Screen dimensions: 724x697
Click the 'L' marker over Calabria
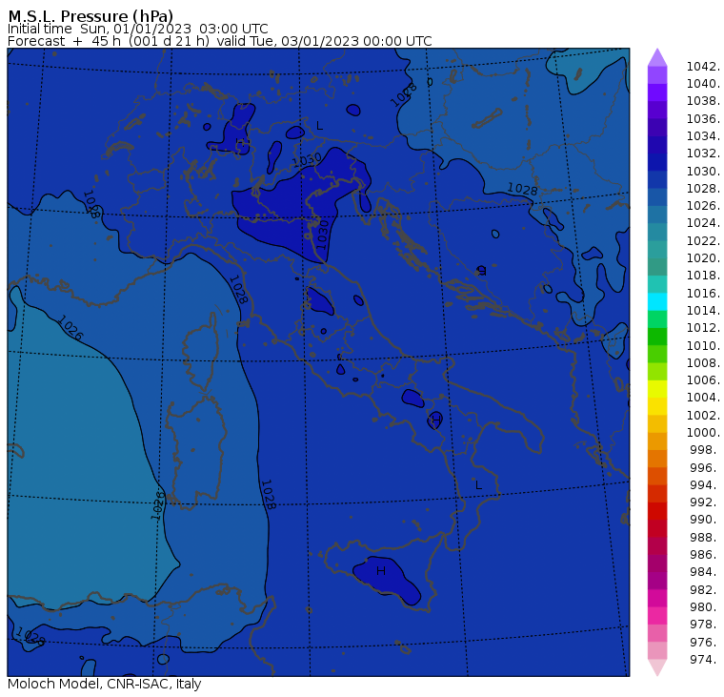click(478, 485)
